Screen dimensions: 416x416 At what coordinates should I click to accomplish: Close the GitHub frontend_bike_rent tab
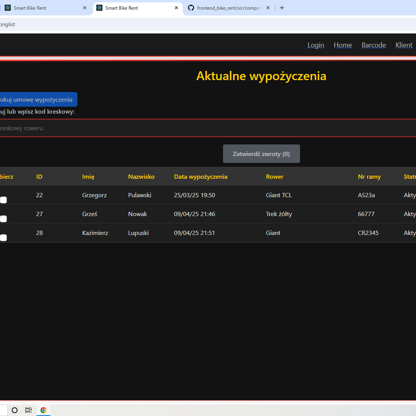tap(268, 8)
